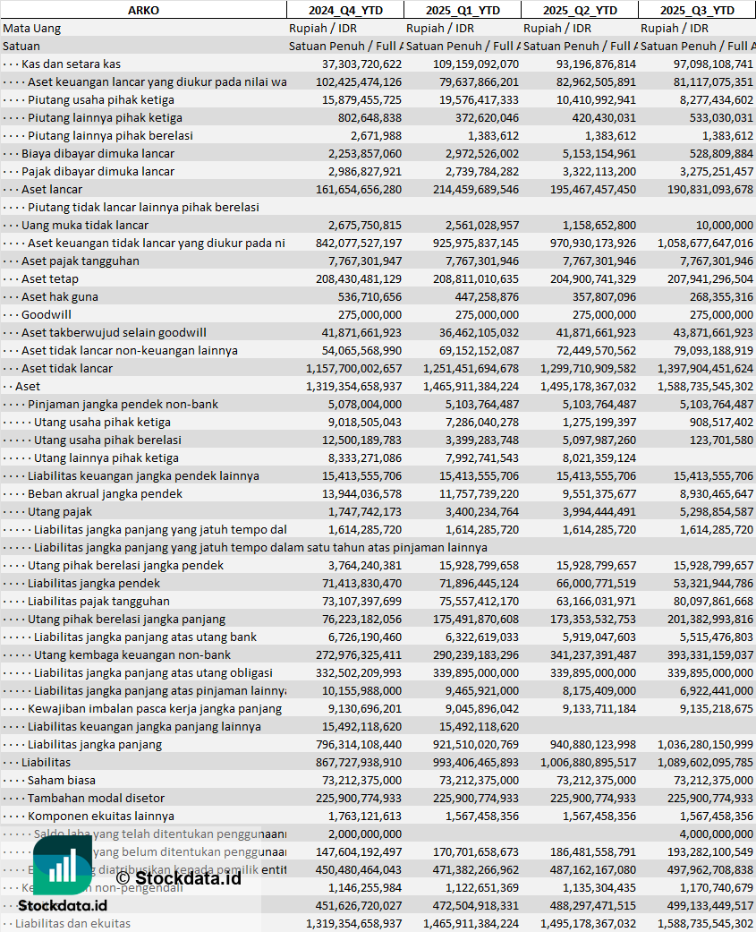Screen dimensions: 756x932
Task: Select the total Aset row label
Action: pyautogui.click(x=28, y=387)
